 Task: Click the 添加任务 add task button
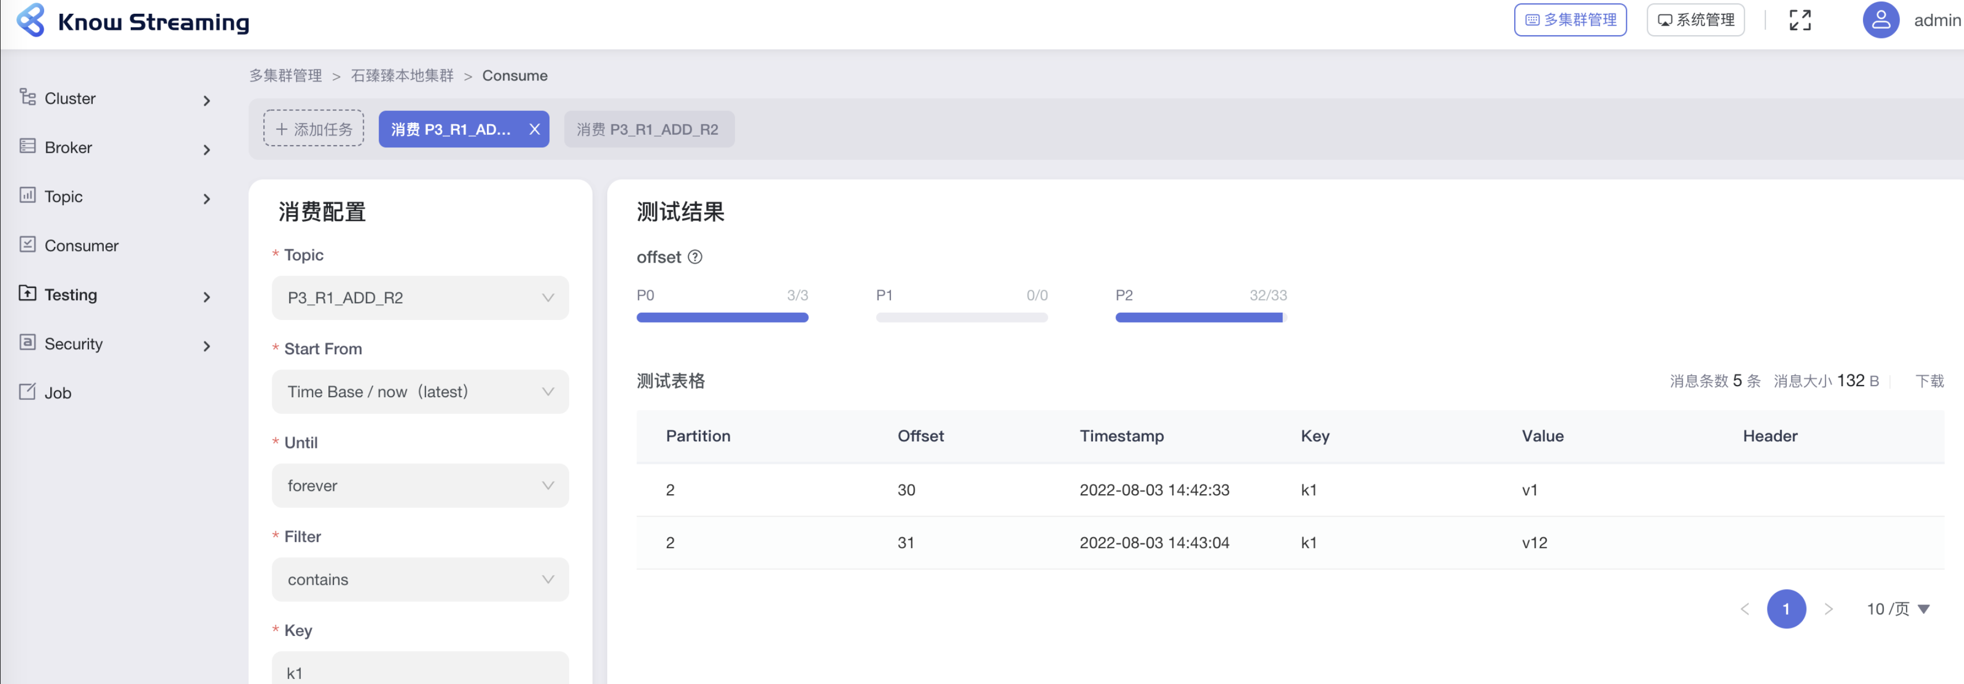click(x=314, y=129)
